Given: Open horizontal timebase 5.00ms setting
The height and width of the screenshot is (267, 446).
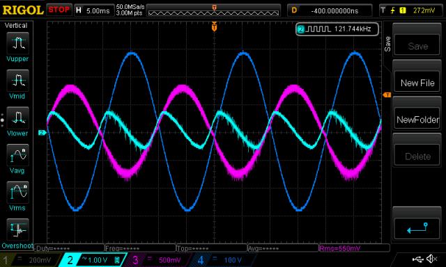Looking at the screenshot, I should coord(93,10).
